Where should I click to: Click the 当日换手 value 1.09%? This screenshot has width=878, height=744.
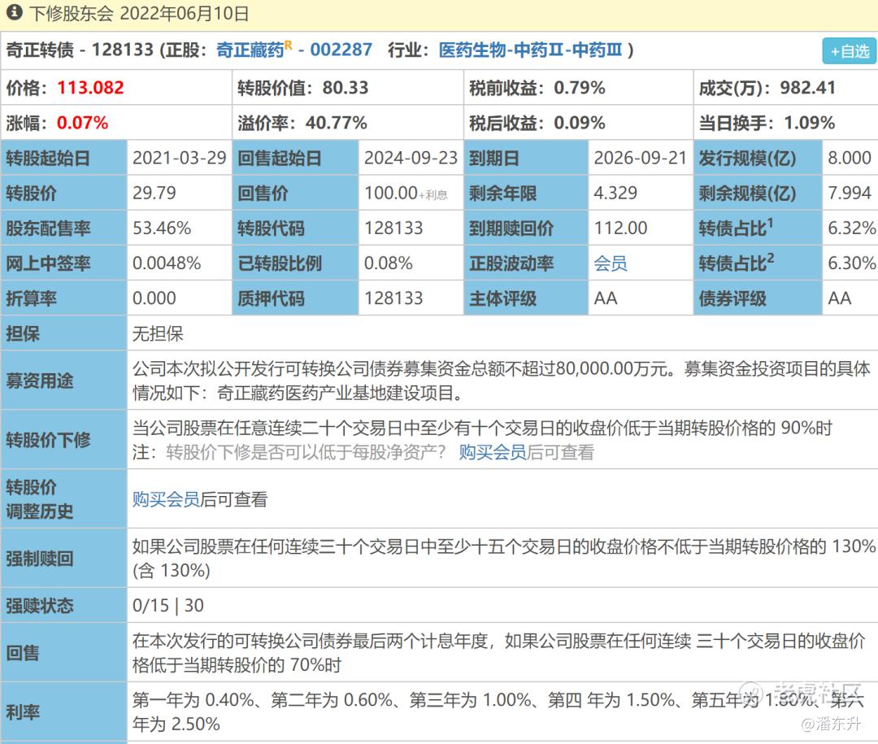pos(809,123)
